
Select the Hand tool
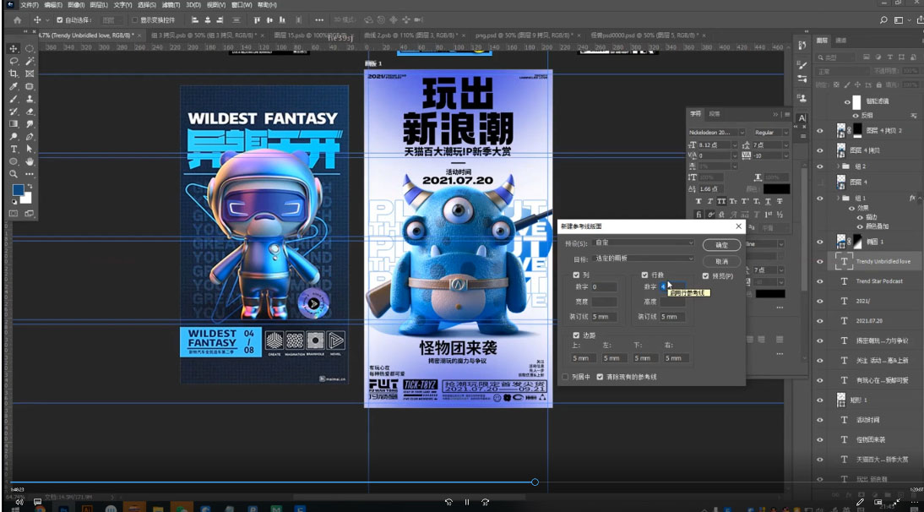point(30,161)
